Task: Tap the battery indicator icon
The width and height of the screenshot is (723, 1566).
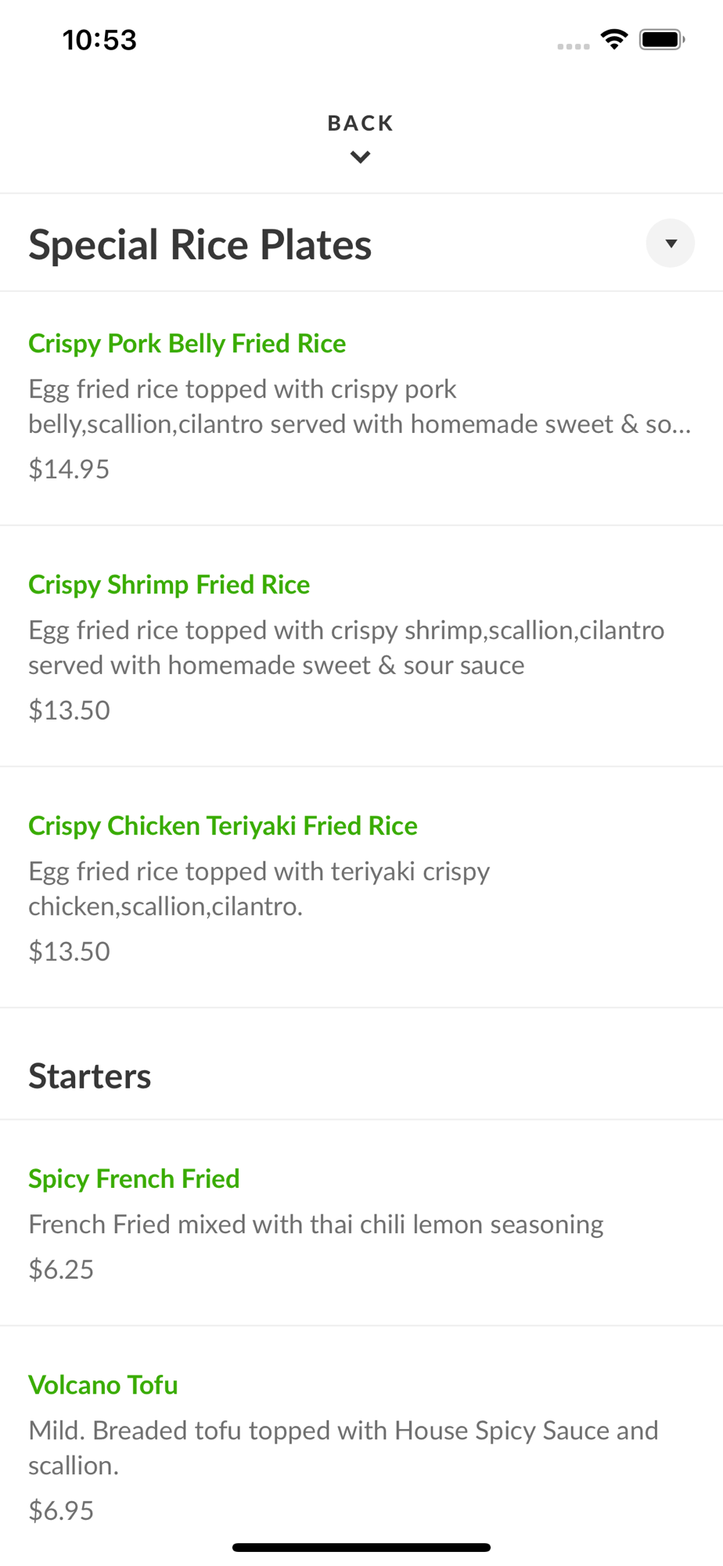Action: tap(662, 39)
